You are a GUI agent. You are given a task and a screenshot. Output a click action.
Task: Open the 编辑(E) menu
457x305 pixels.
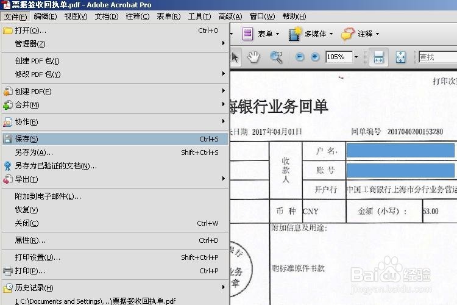45,16
